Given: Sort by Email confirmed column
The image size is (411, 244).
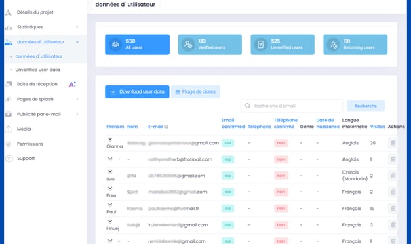Looking at the screenshot, I should (233, 123).
